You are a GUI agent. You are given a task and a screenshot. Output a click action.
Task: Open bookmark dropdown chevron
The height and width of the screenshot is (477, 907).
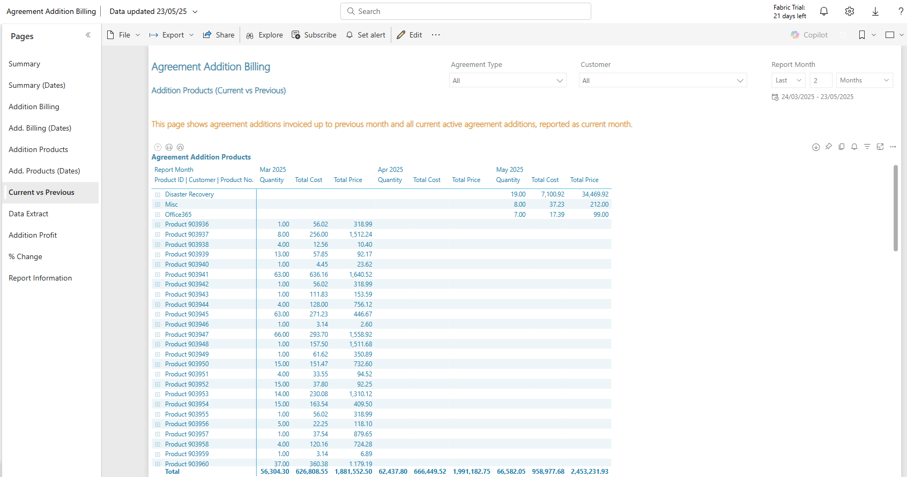874,35
